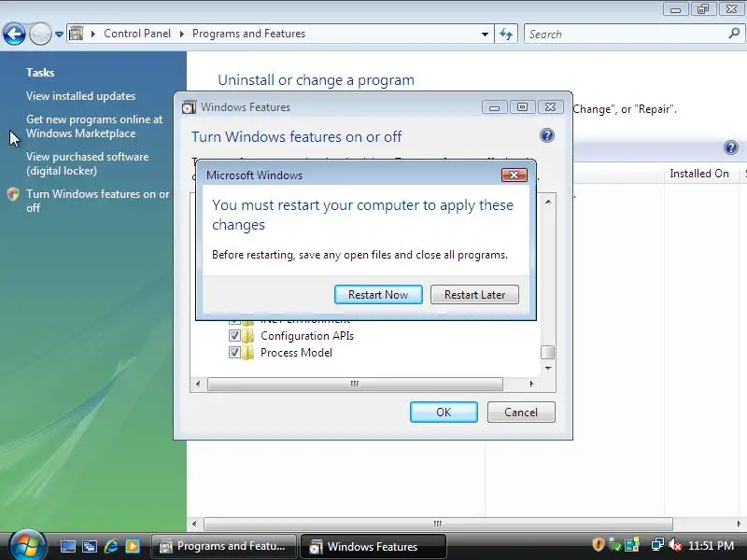747x560 pixels.
Task: Click OK in Windows Features
Action: pos(444,412)
